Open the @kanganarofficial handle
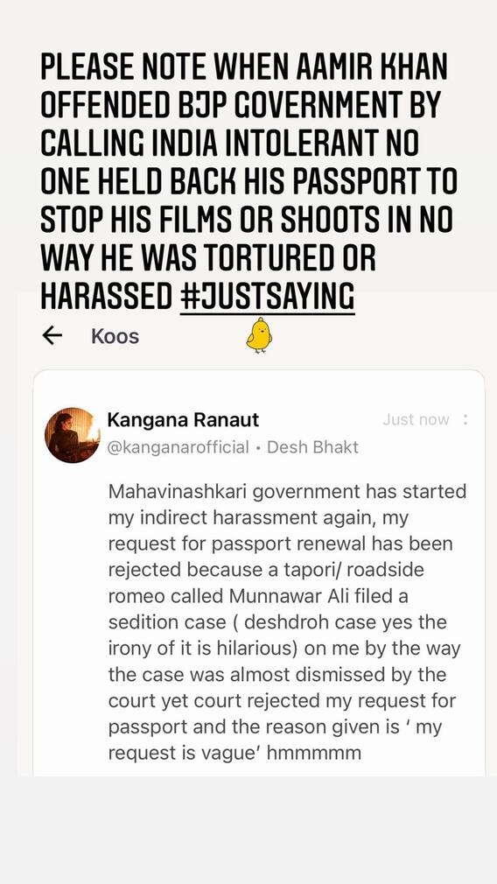Viewport: 497px width, 884px height. click(x=178, y=447)
